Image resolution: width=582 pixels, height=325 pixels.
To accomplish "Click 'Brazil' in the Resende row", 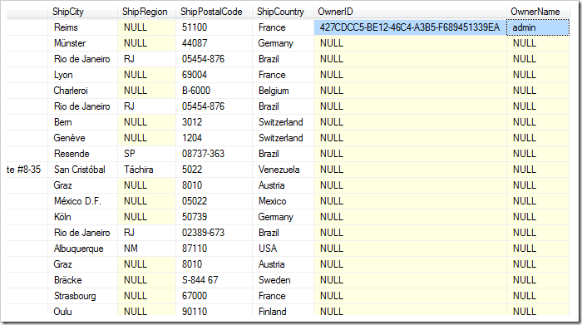I will click(284, 154).
